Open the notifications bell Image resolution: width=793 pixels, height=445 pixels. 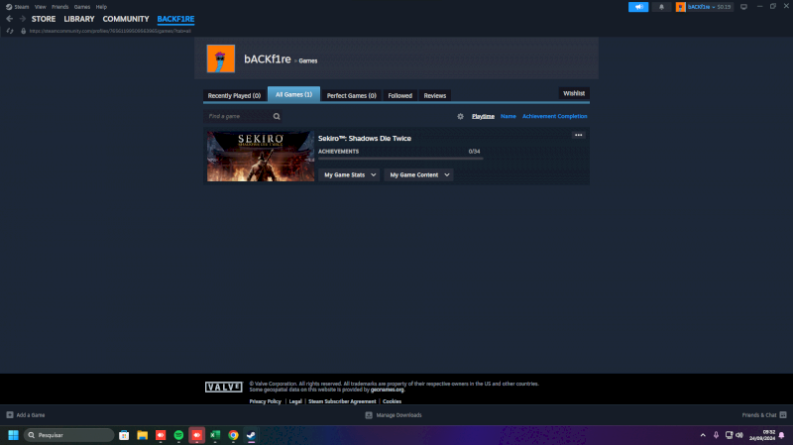pos(661,7)
